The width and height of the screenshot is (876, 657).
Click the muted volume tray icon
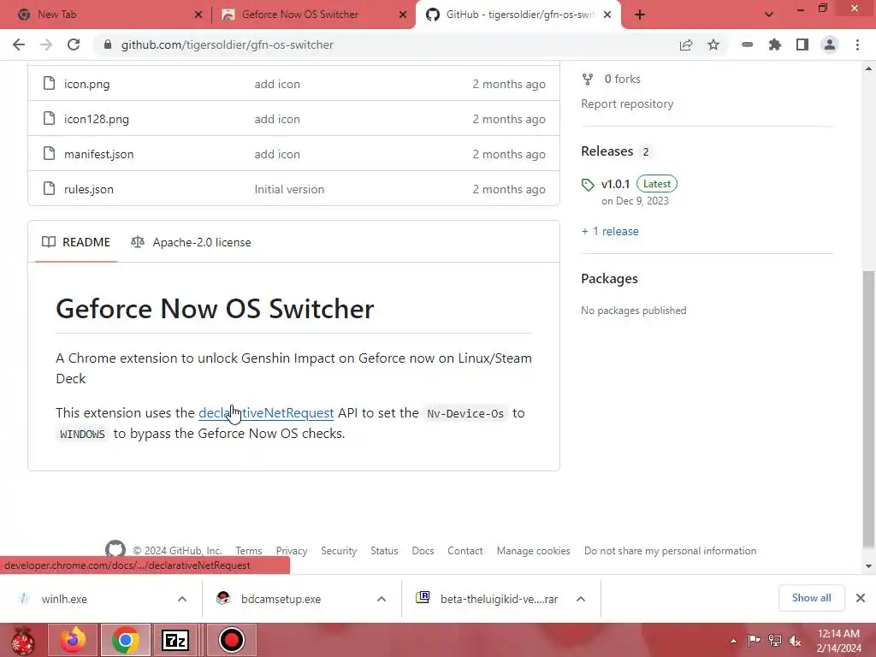pos(795,640)
